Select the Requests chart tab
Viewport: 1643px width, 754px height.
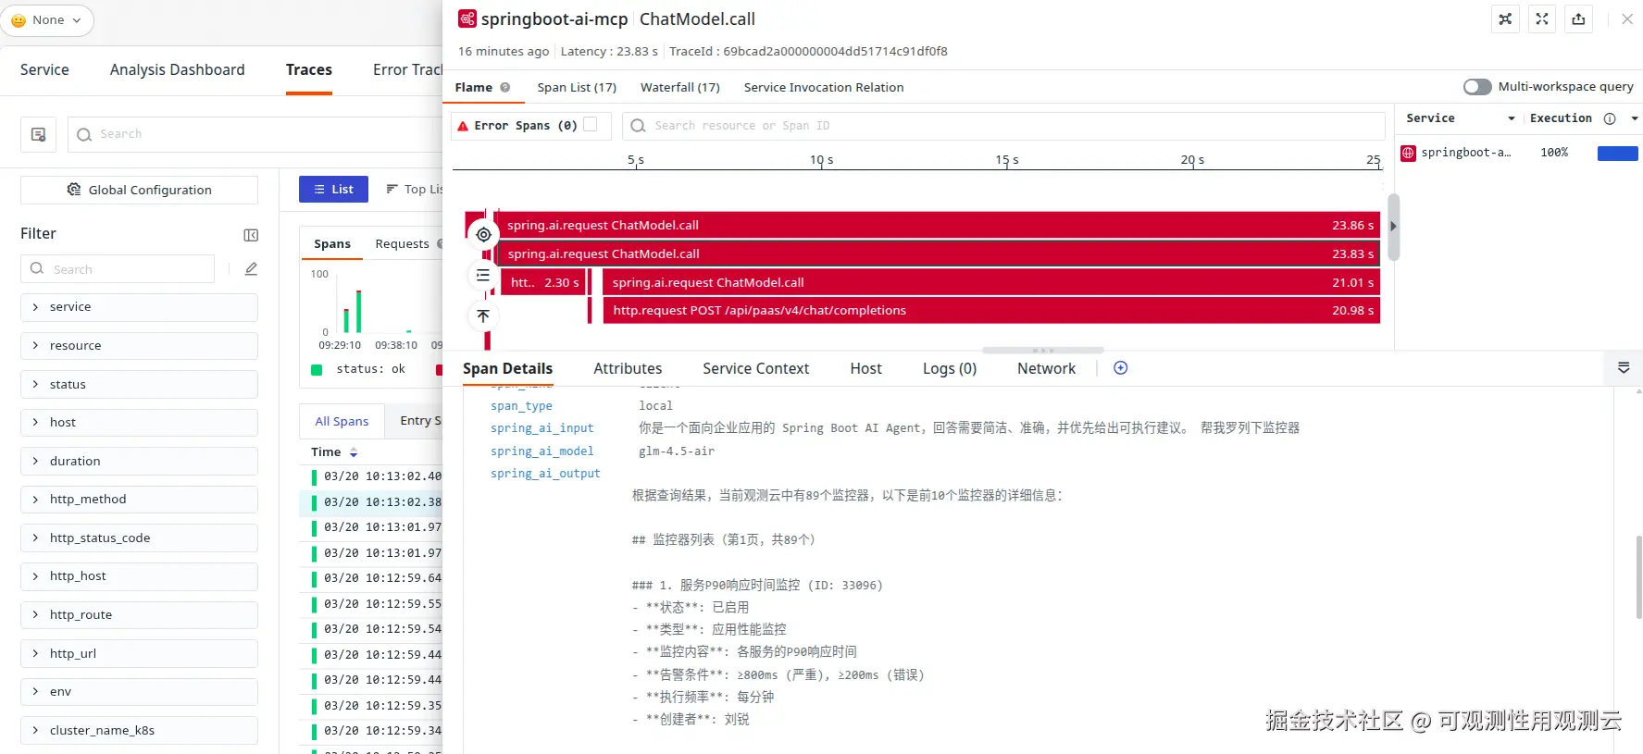point(402,244)
